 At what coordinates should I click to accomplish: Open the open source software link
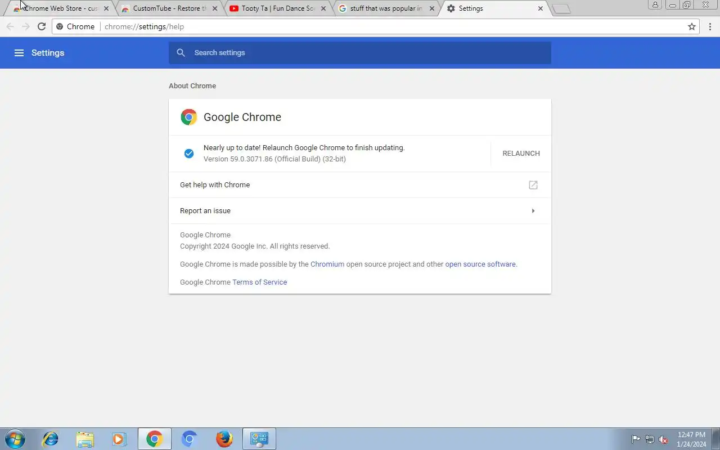(x=480, y=264)
